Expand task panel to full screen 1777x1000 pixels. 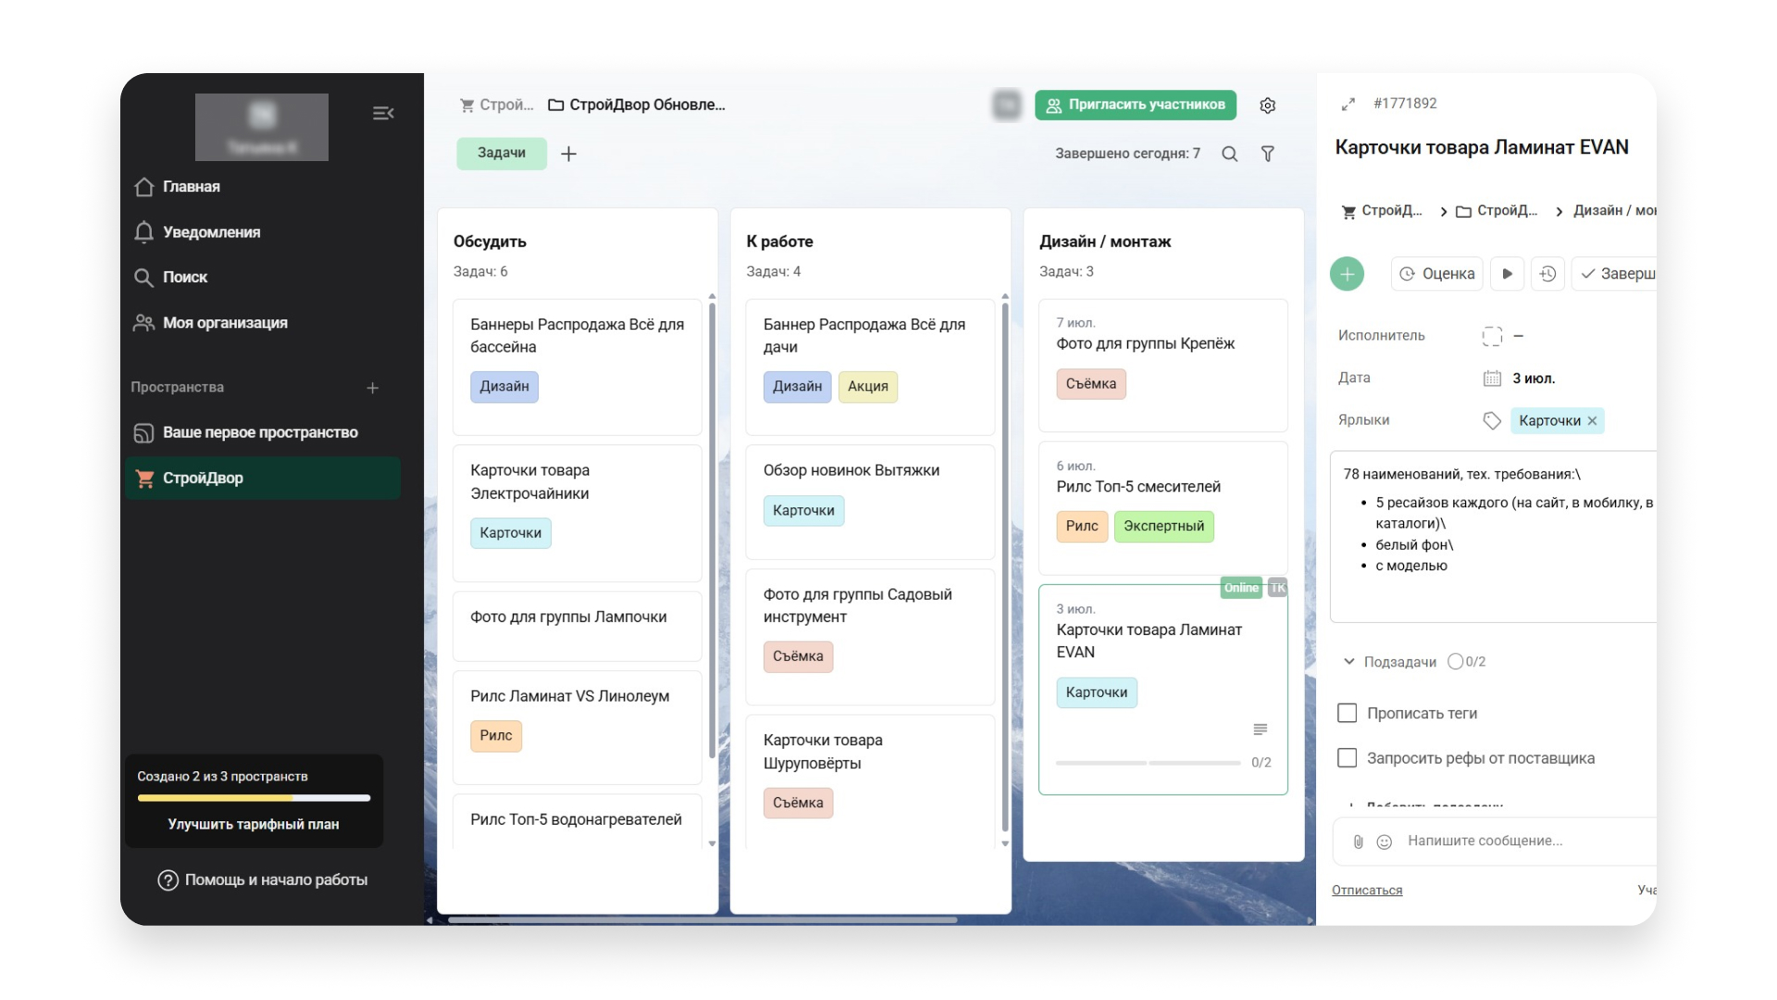pyautogui.click(x=1348, y=105)
